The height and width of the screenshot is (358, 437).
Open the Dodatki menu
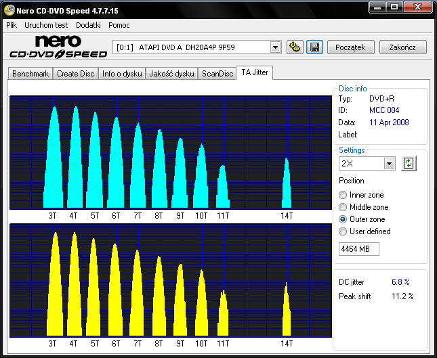(88, 25)
